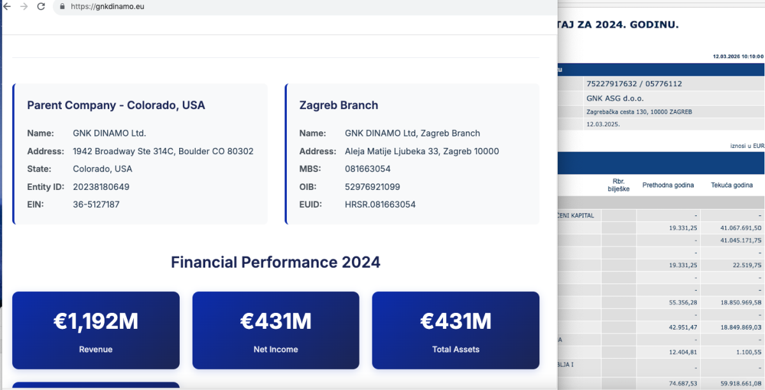The image size is (765, 390).
Task: Click the GNK ASG d.o.o. company name
Action: tap(615, 98)
